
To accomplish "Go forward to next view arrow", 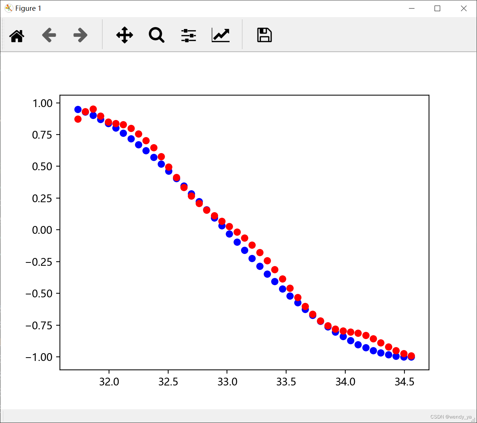I will click(80, 35).
